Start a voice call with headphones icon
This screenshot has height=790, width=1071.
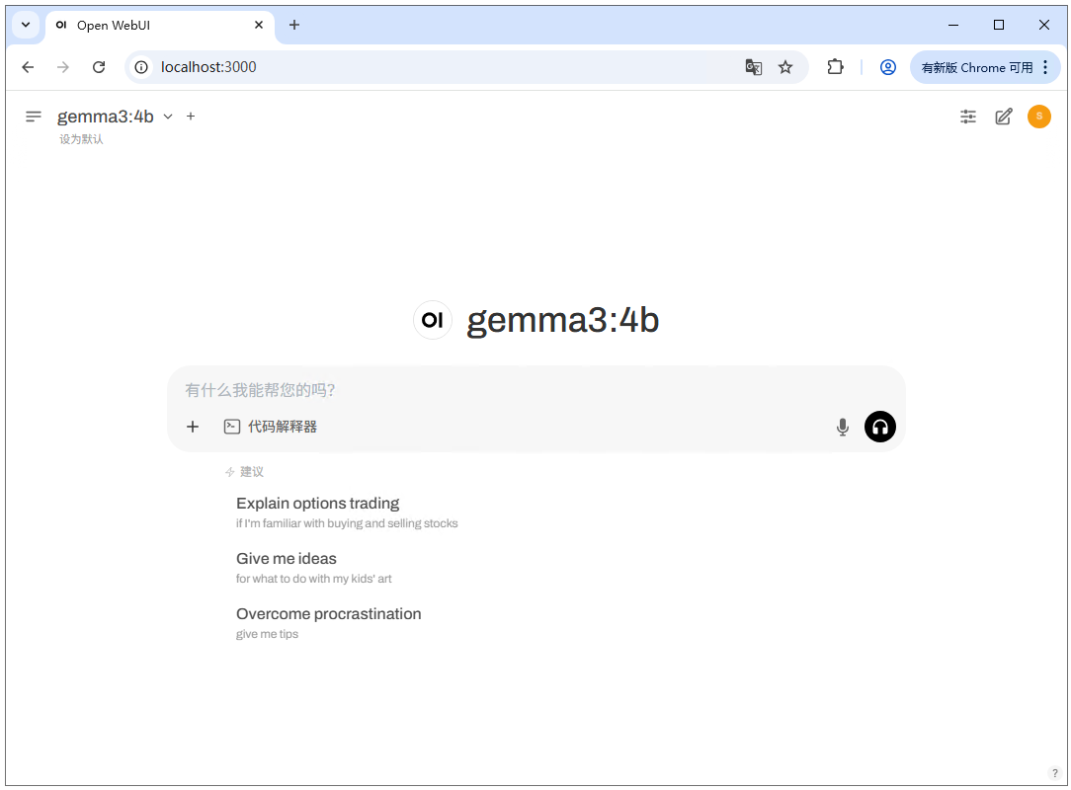click(x=879, y=427)
